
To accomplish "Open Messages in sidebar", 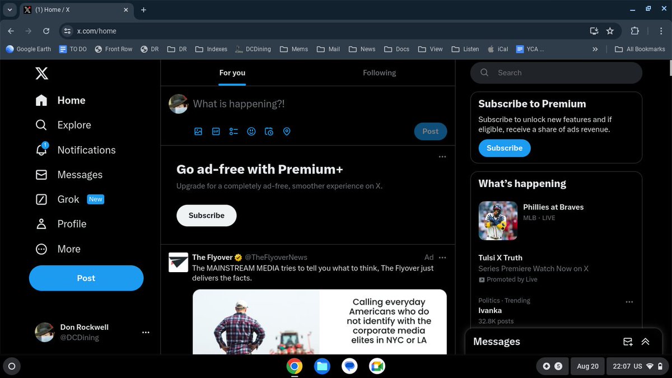I will click(68, 175).
